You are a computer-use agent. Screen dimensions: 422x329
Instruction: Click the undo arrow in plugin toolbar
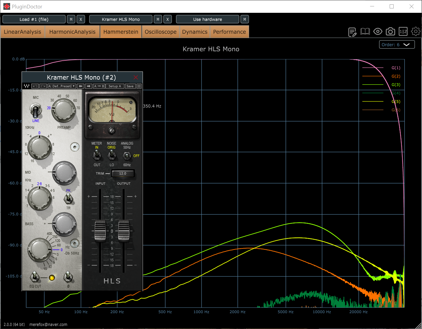(35, 86)
